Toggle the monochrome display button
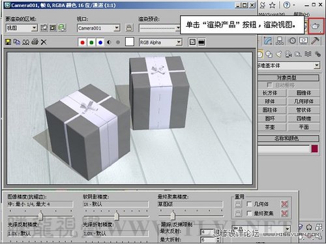326x244 pixels. tap(118, 42)
